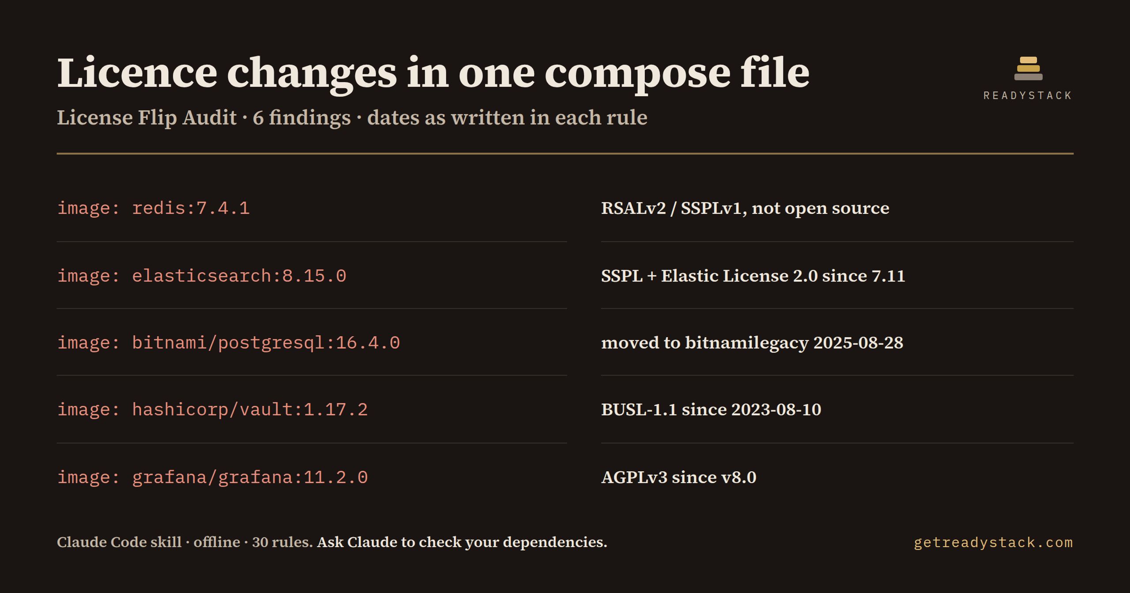This screenshot has width=1130, height=593.
Task: Click the SSPL + Elastic License 2.0 finding
Action: [x=753, y=276]
